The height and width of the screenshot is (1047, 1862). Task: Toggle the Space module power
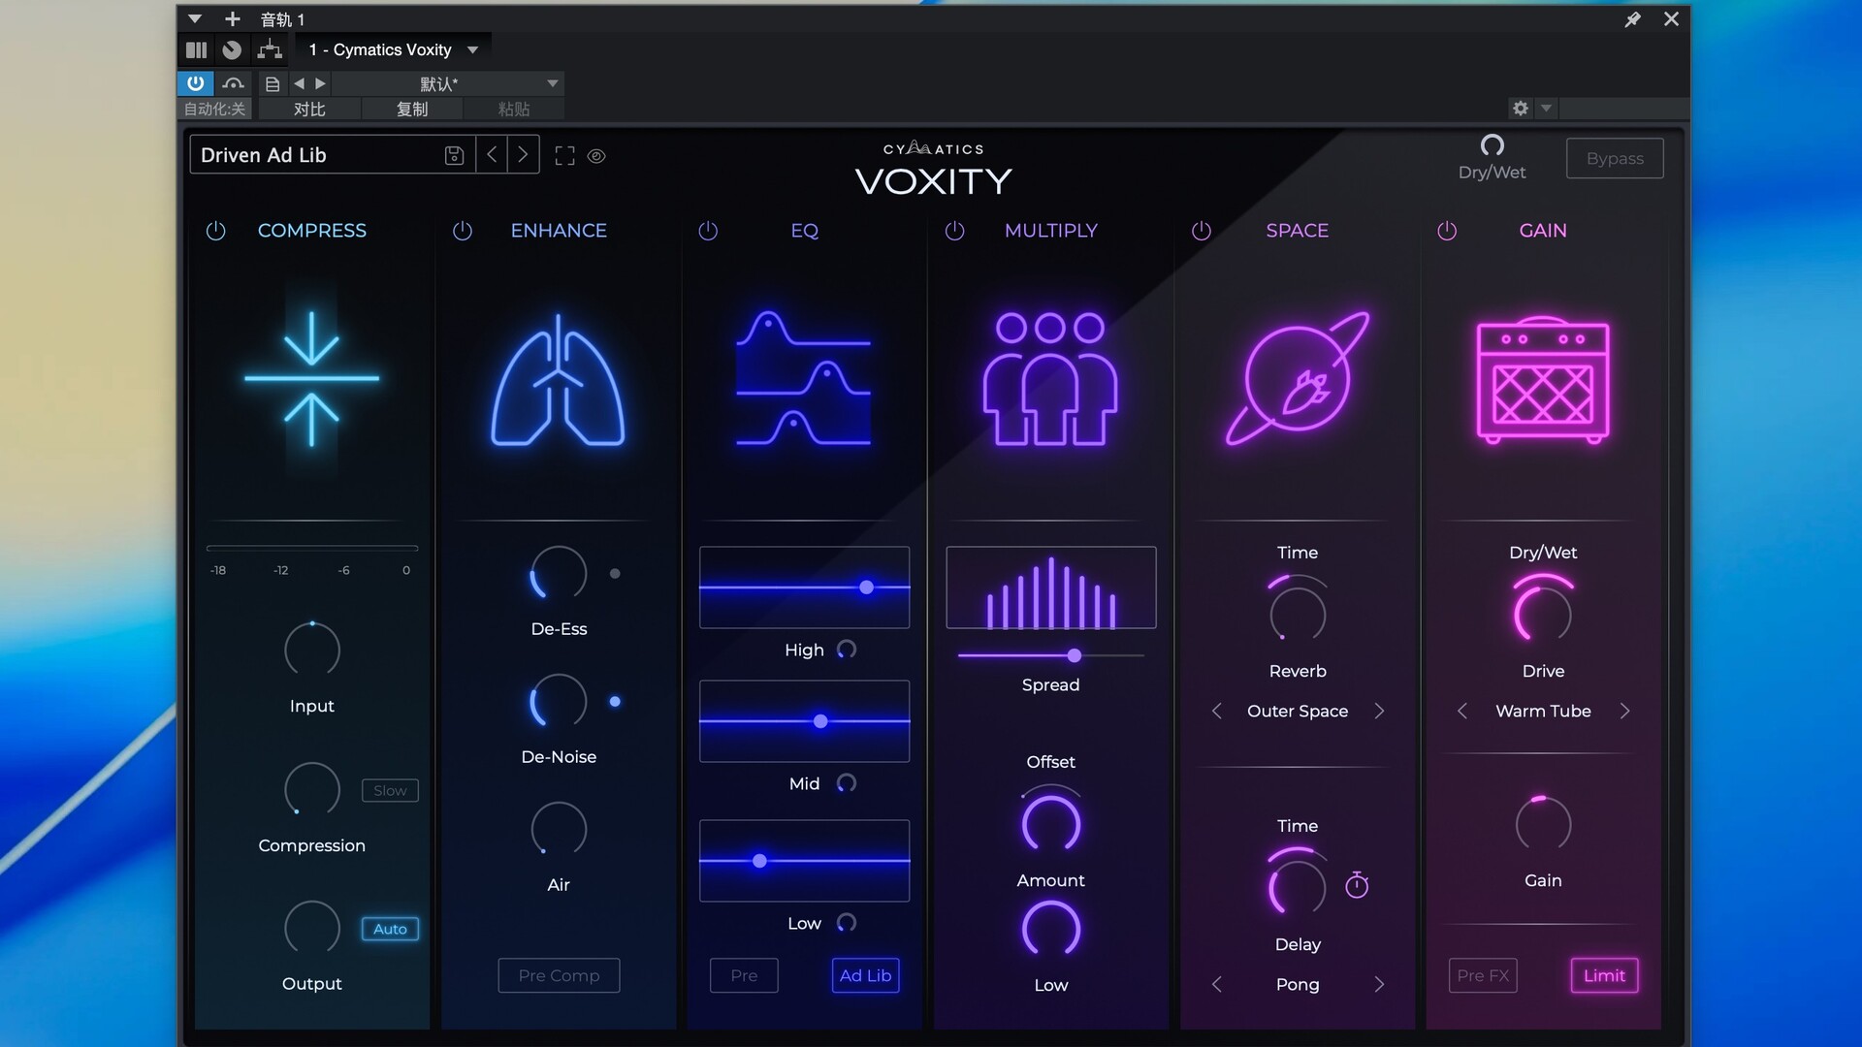coord(1201,231)
